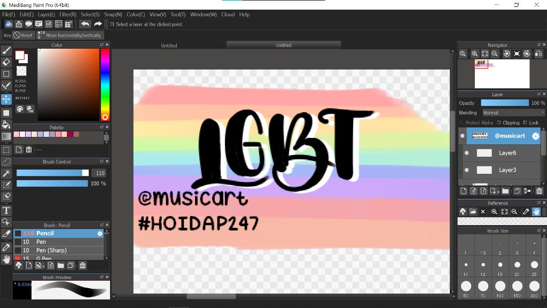Screen dimensions: 547x308
Task: Choose brush size 100 preset
Action: tap(500, 289)
